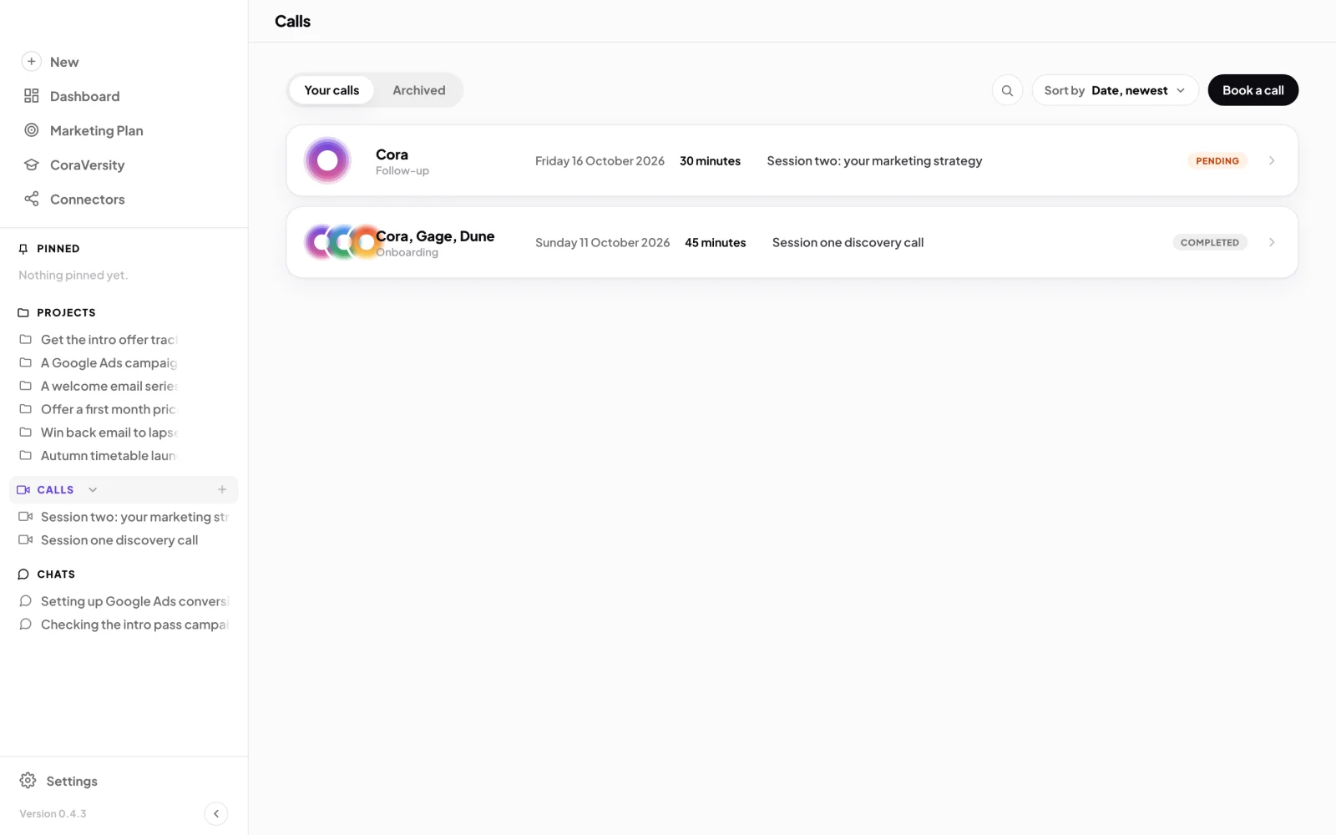Image resolution: width=1336 pixels, height=835 pixels.
Task: Click the New plus icon
Action: tap(31, 61)
